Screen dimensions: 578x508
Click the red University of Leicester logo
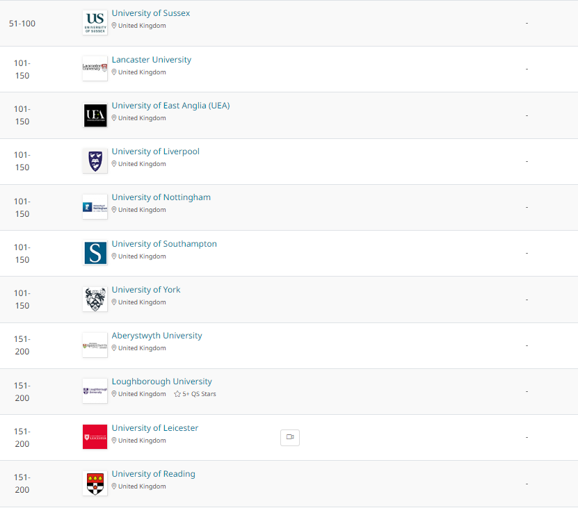pyautogui.click(x=95, y=436)
